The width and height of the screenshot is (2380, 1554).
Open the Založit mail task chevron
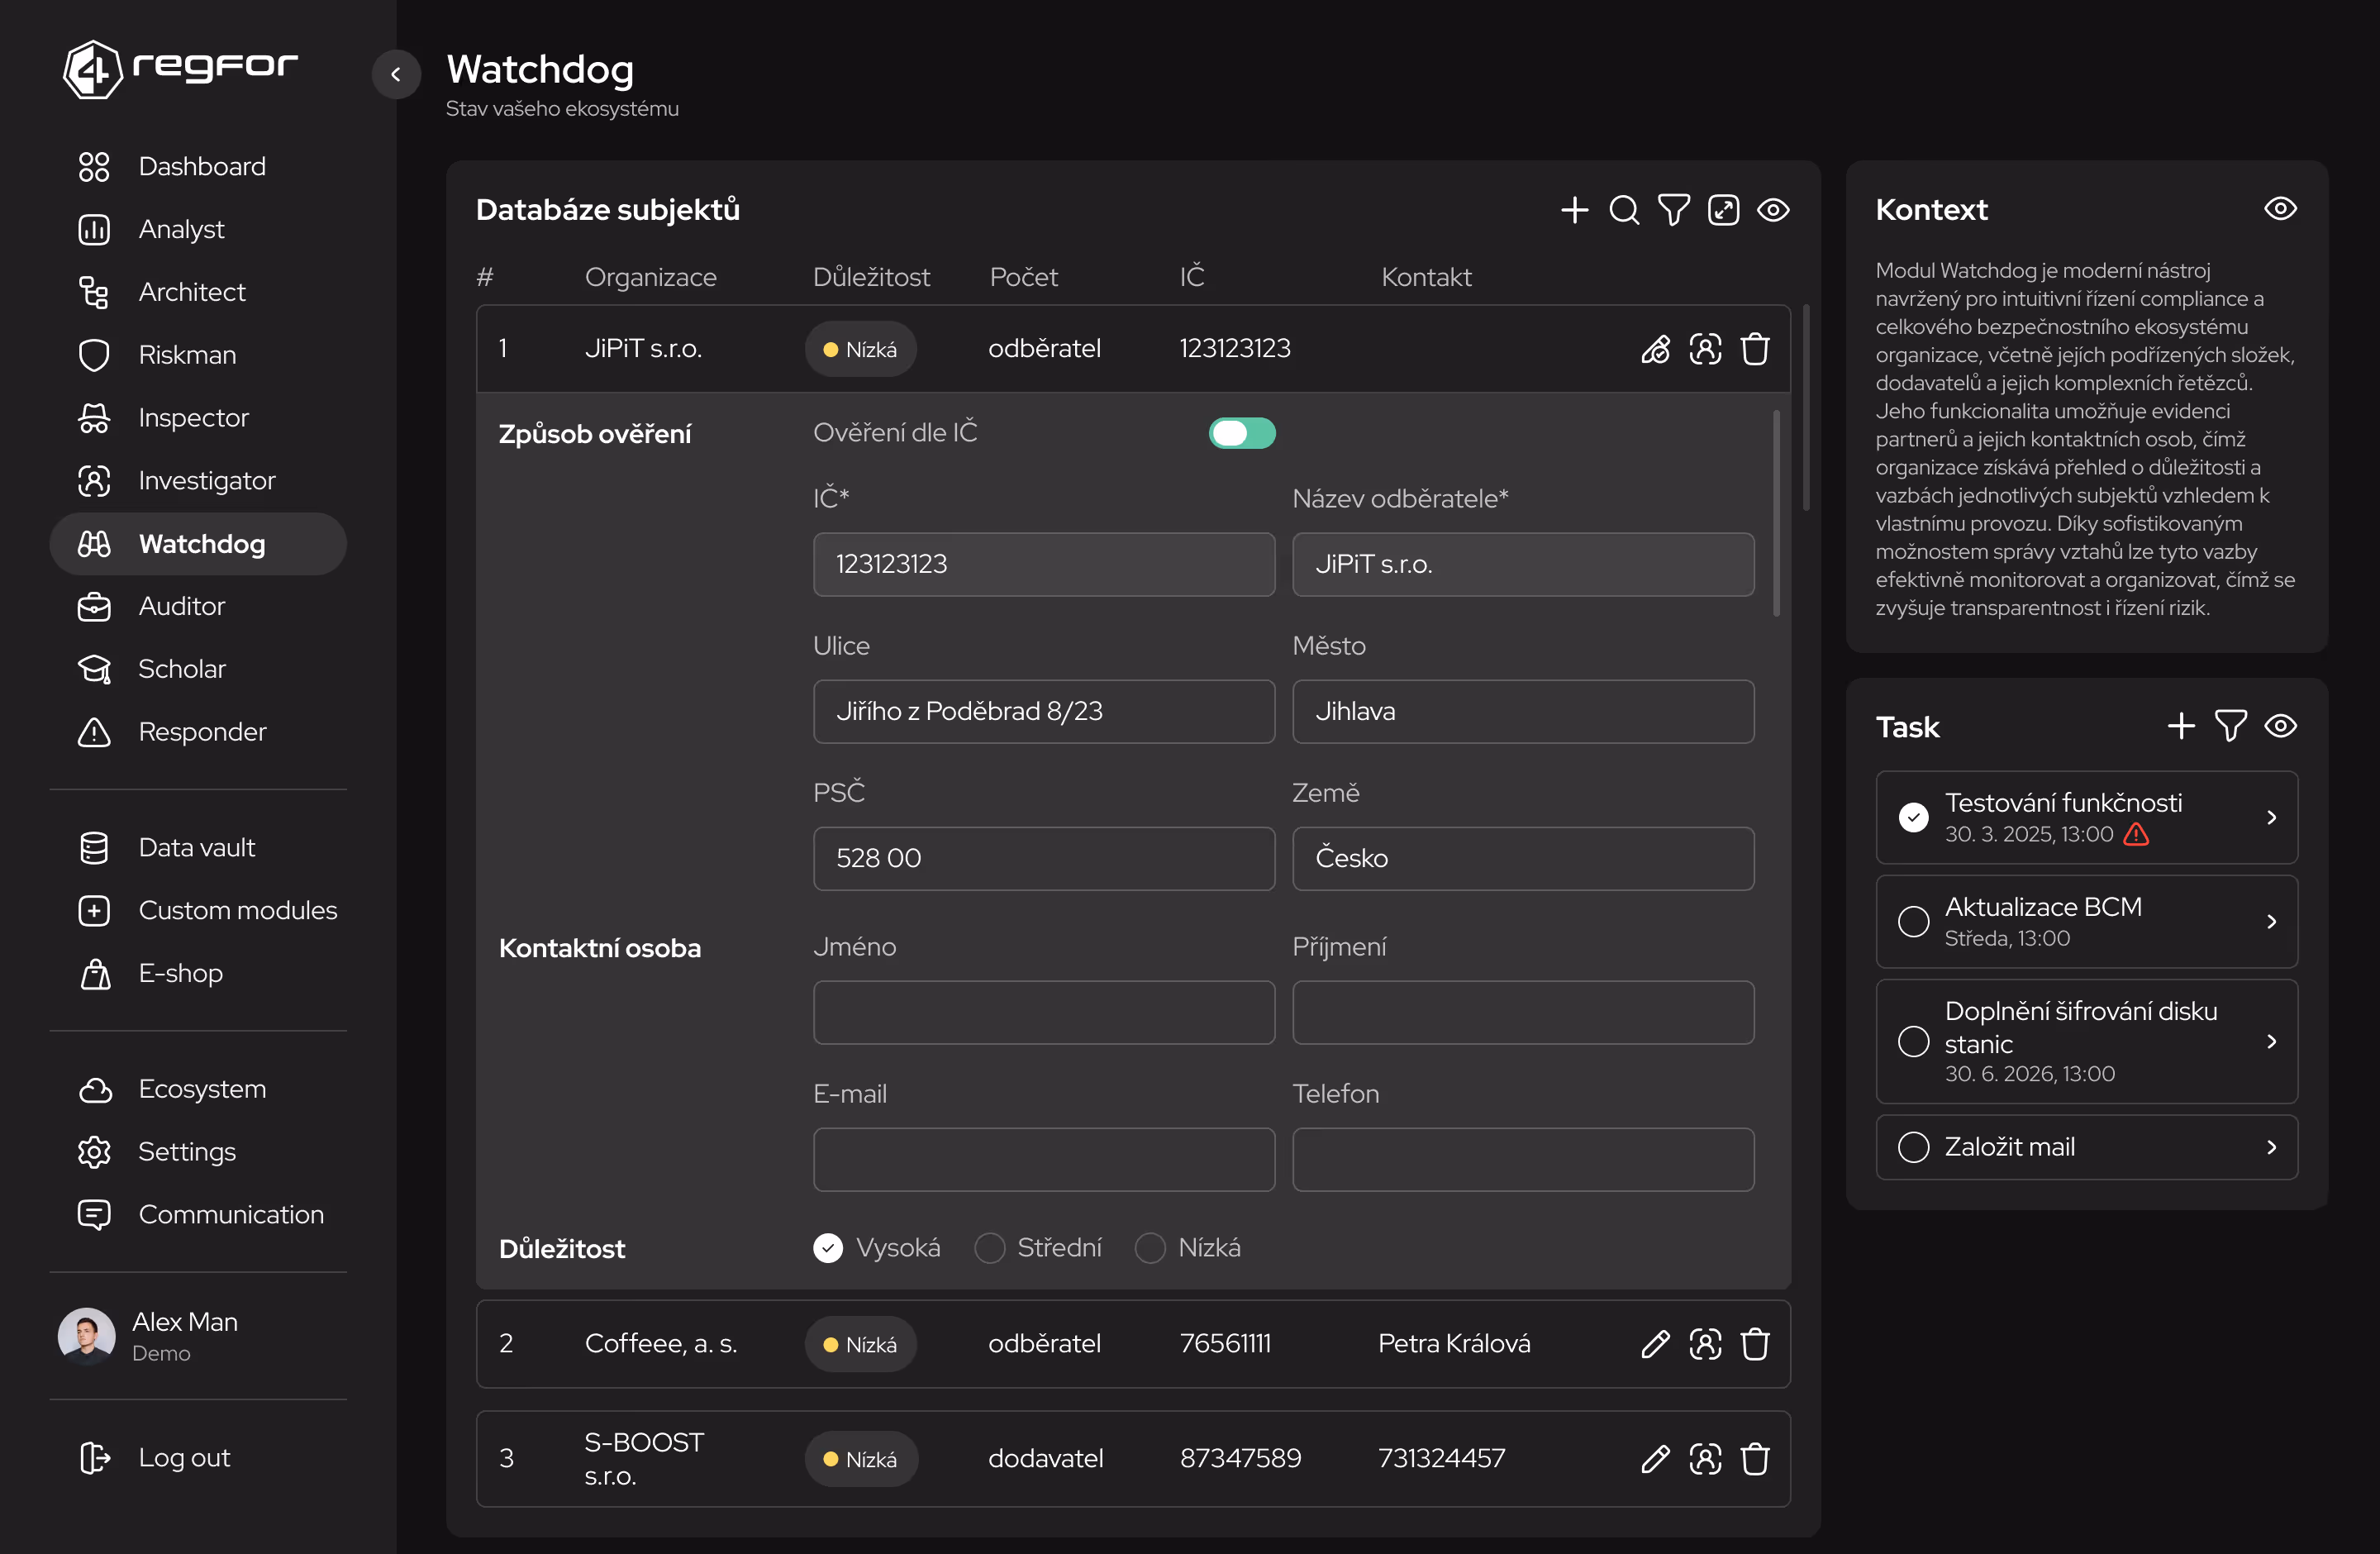pos(2271,1147)
